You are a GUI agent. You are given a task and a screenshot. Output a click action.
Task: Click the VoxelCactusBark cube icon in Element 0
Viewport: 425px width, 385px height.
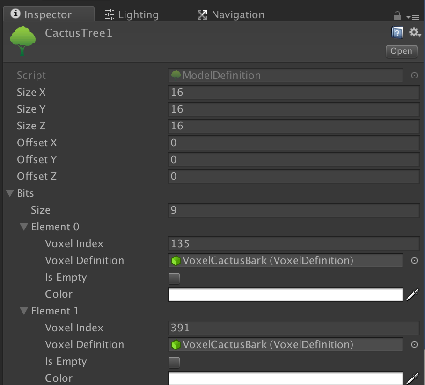177,260
